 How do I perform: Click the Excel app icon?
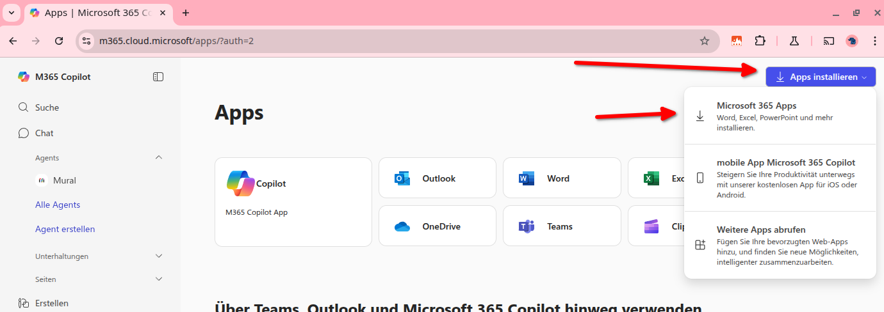coord(651,178)
